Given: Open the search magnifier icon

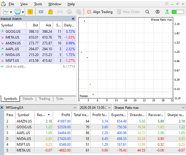Looking at the screenshot, I should (x=147, y=12).
